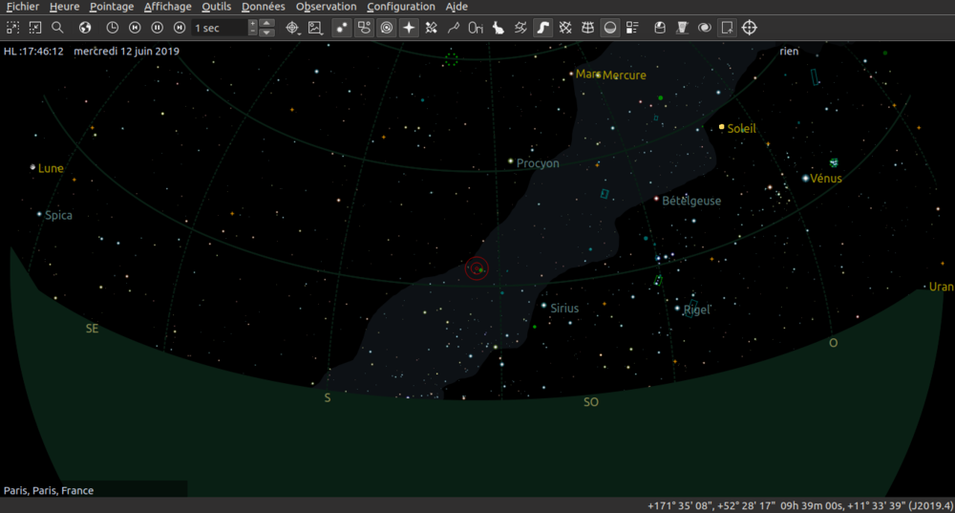Toggle equatorial coordinate grid
Screen dimensions: 955x513
pos(565,28)
